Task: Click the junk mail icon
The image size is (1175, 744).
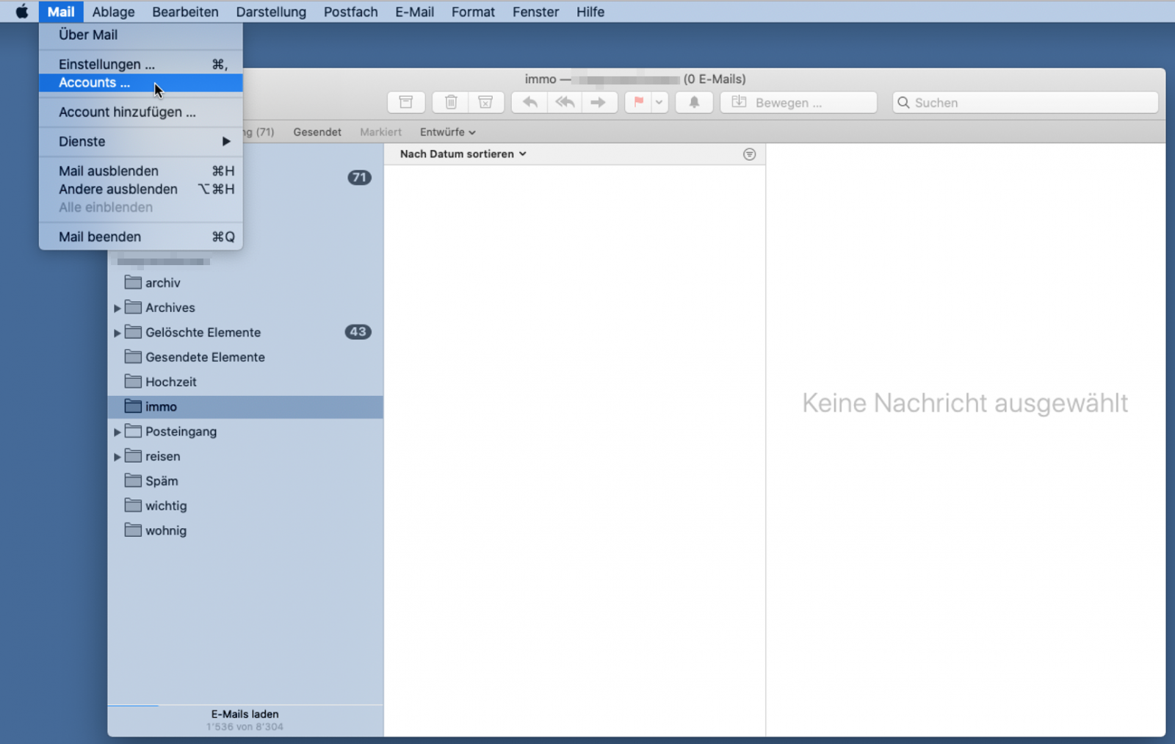Action: 485,102
